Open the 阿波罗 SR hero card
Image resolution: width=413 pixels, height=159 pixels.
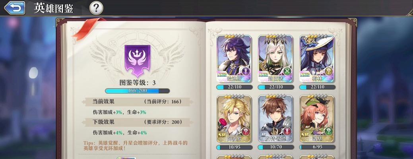click(x=234, y=118)
